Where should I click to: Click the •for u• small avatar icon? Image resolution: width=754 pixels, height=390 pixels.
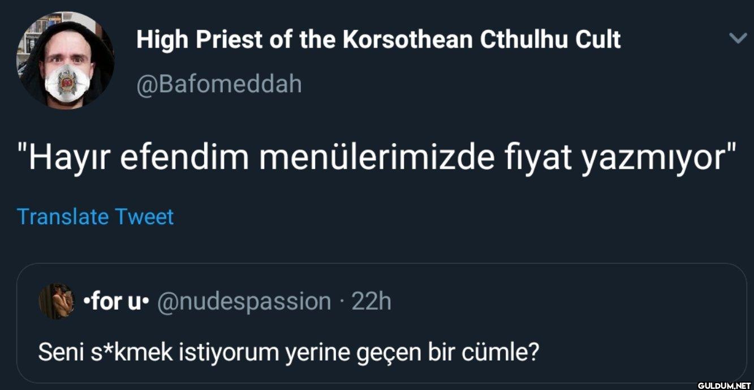[56, 301]
